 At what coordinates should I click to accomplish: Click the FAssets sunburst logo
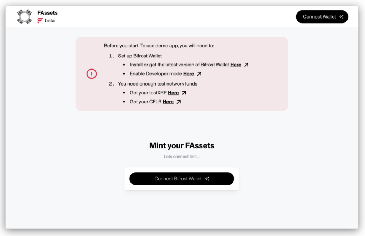point(25,17)
